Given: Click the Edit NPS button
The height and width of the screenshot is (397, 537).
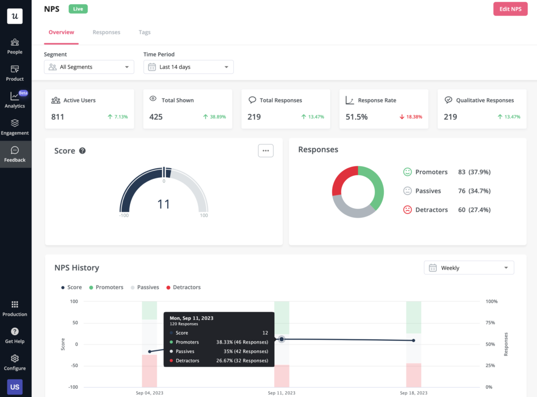Looking at the screenshot, I should pyautogui.click(x=510, y=9).
